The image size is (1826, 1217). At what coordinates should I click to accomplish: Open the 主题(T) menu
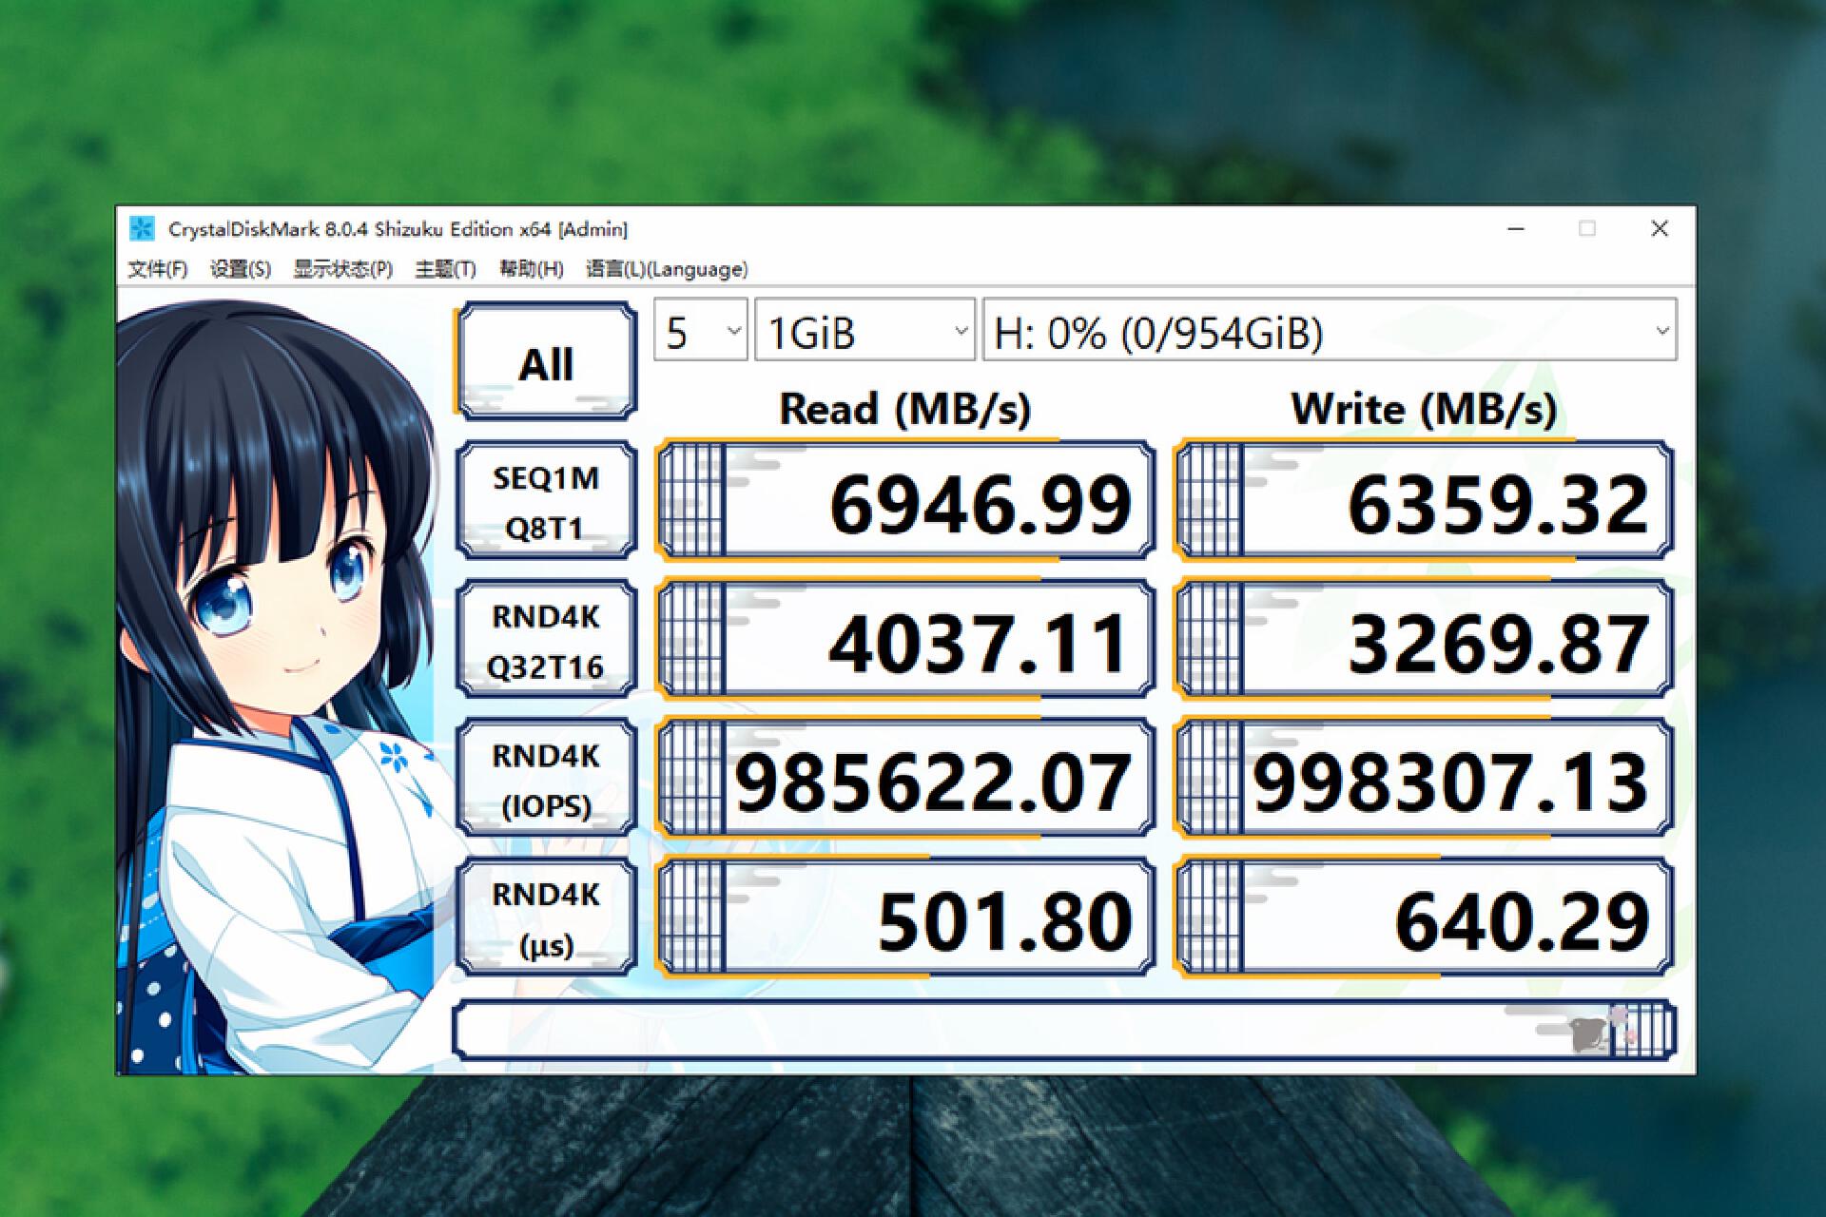click(443, 269)
